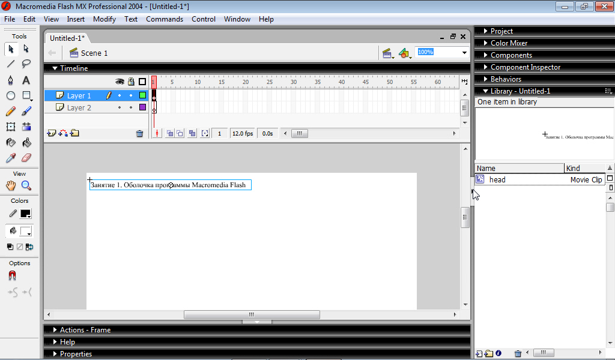This screenshot has height=360, width=615.
Task: Expand the Project panel
Action: [x=485, y=31]
